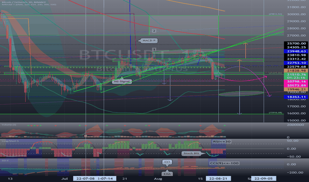
Task: Click the 23810.98 price label
Action: click(x=296, y=55)
